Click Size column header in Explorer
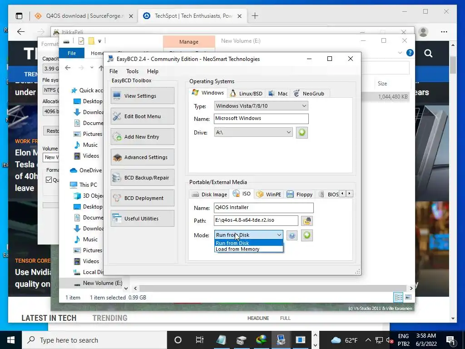Image resolution: width=465 pixels, height=349 pixels. click(x=392, y=84)
